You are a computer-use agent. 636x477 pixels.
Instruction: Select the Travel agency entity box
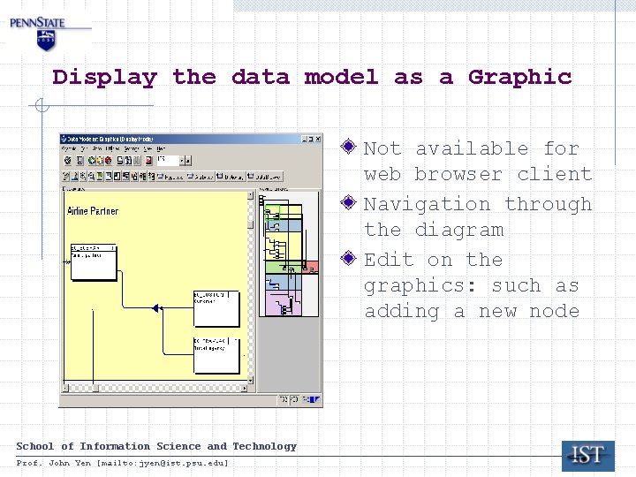(216, 355)
